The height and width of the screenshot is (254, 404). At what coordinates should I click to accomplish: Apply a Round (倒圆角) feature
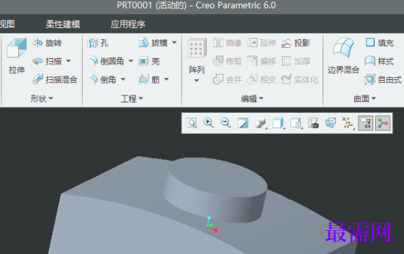point(106,61)
